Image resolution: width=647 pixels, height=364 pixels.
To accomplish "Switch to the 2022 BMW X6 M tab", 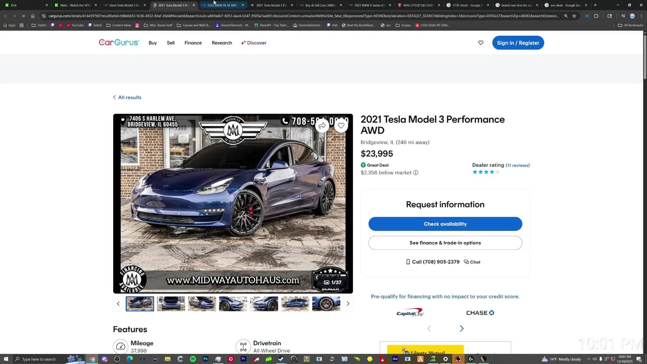I will tap(222, 5).
